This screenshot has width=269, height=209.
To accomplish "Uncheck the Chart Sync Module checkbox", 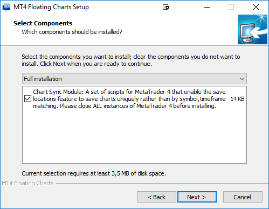I will [x=27, y=99].
